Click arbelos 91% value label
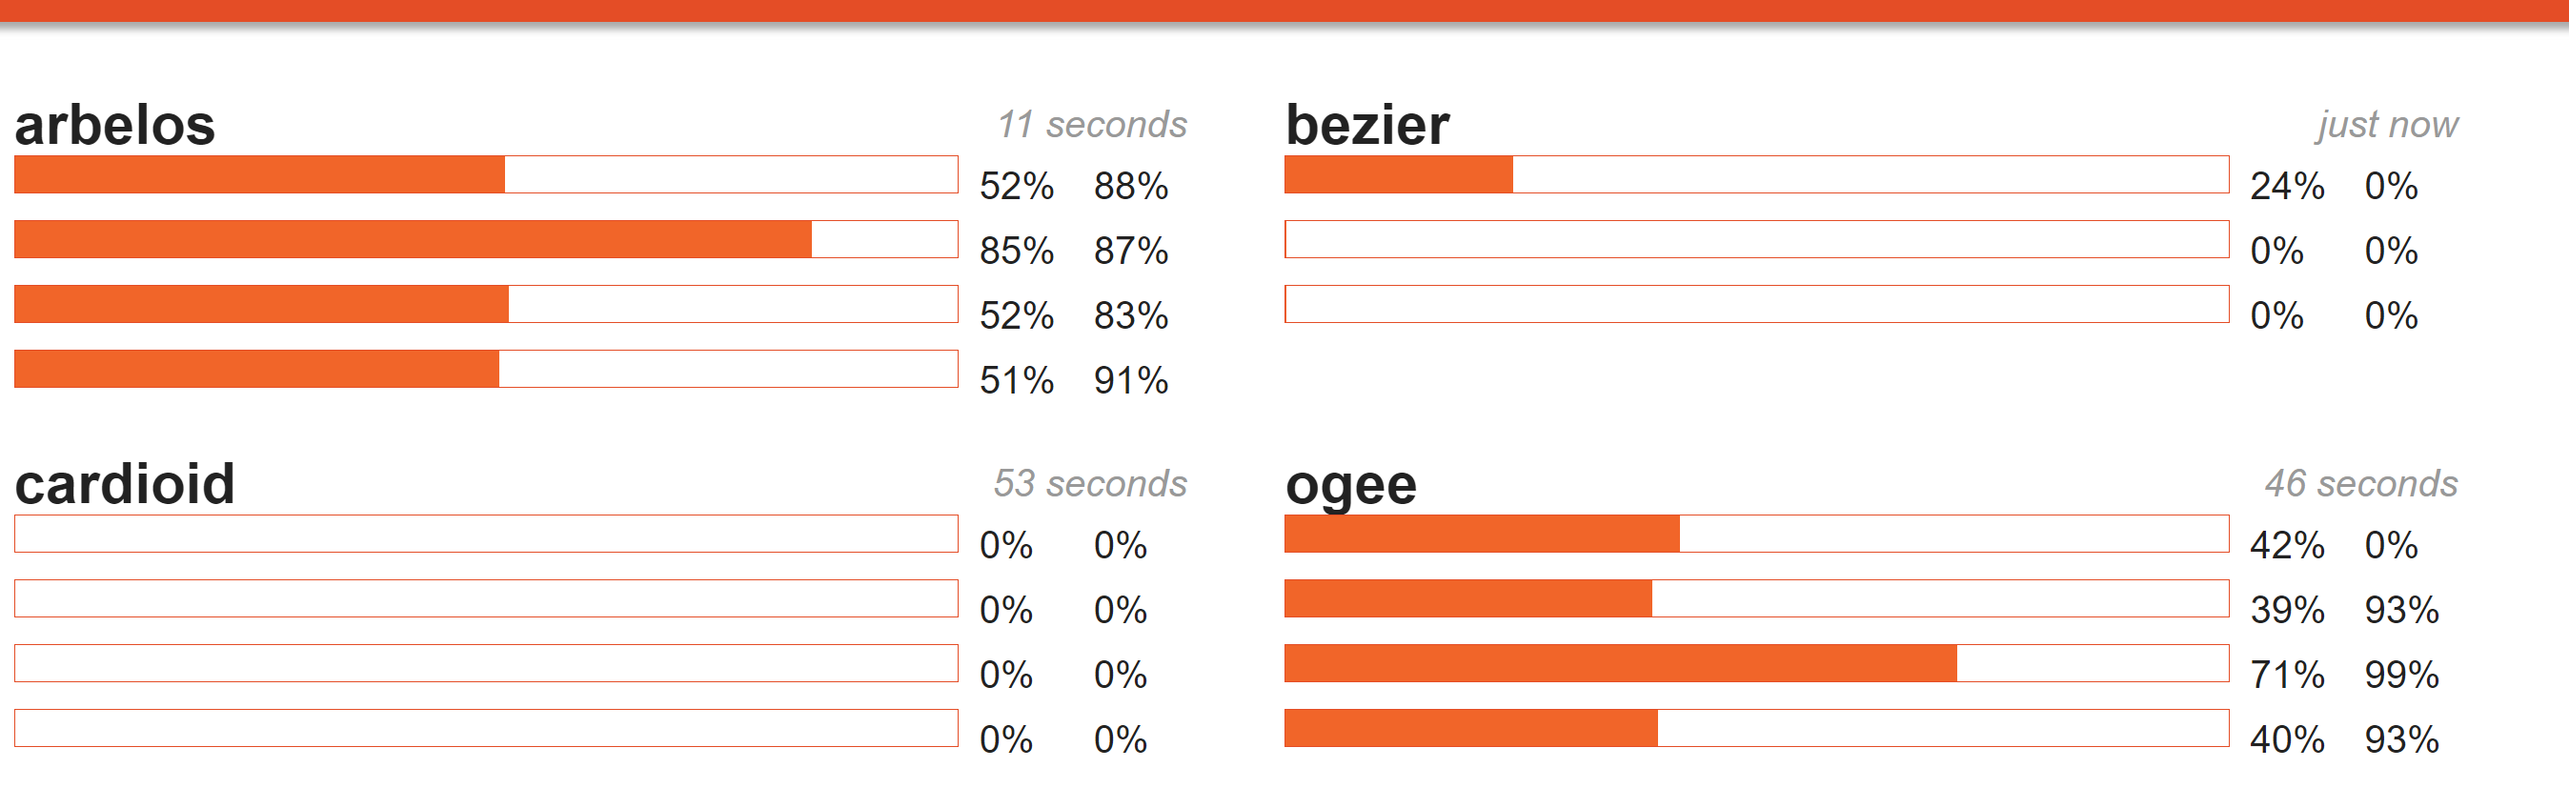2569x788 pixels. click(x=1131, y=381)
